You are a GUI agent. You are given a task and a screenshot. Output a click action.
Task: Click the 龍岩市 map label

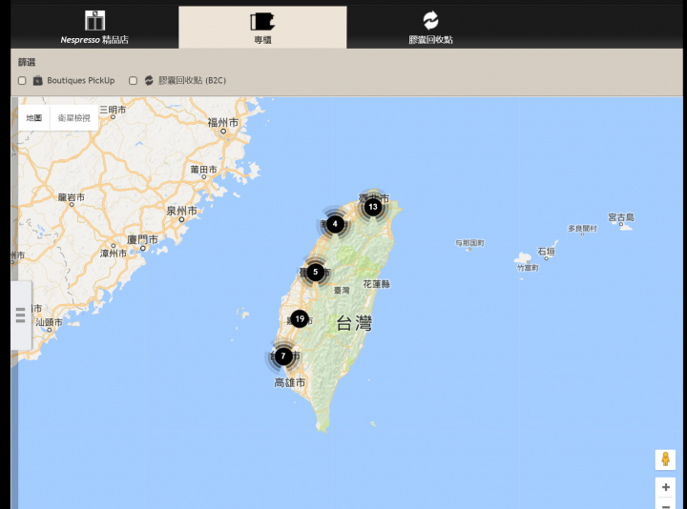click(72, 197)
